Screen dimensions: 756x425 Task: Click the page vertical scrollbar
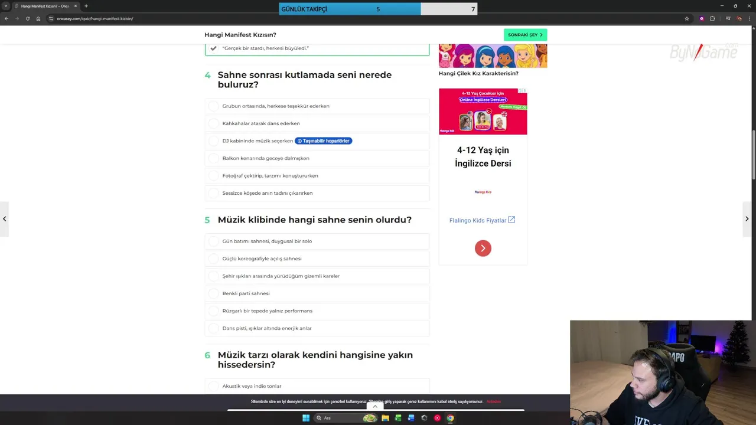tap(753, 153)
